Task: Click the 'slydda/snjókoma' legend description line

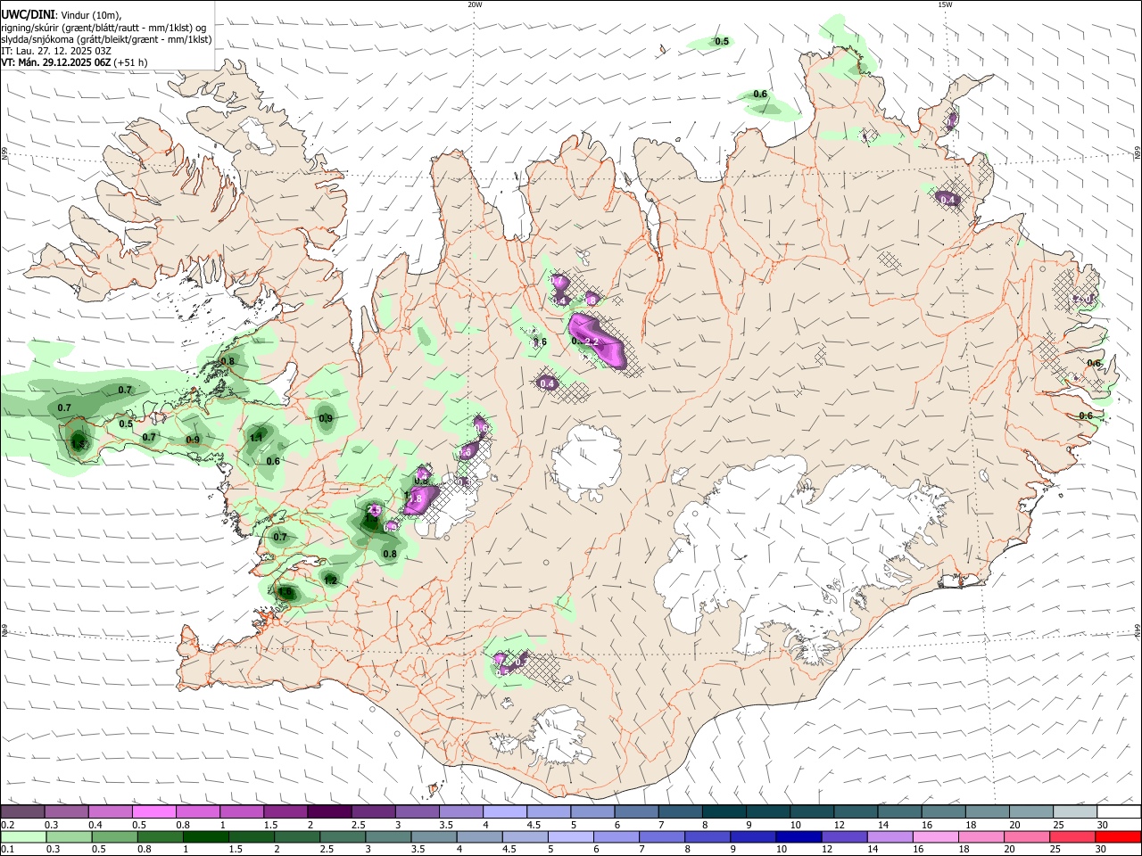Action: (x=106, y=39)
